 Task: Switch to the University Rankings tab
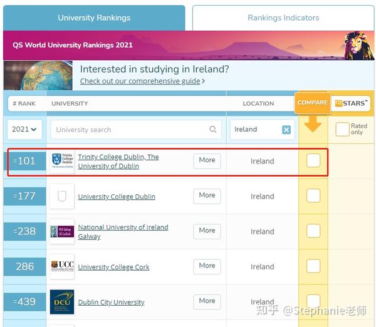pyautogui.click(x=94, y=18)
